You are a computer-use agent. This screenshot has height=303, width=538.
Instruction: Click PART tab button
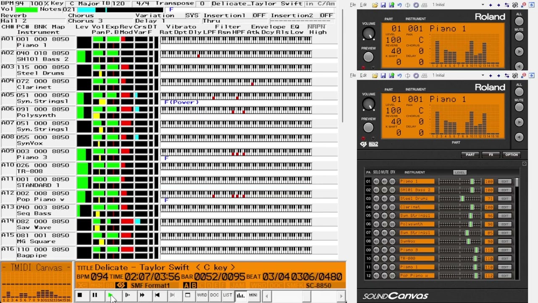(470, 155)
